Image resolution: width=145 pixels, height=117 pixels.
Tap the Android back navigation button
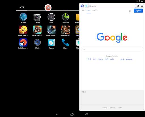(58, 114)
